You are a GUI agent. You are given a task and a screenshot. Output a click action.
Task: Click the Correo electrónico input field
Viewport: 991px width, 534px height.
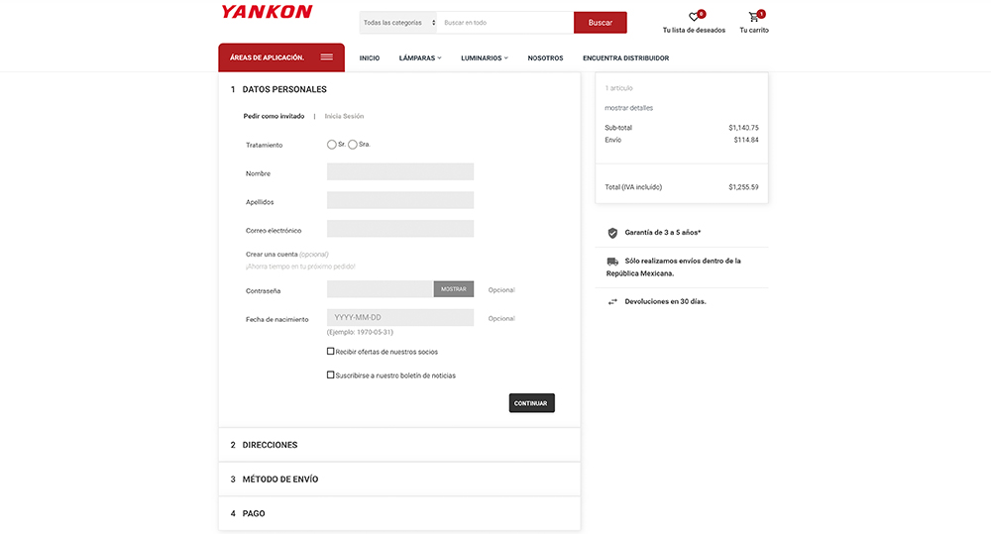pos(400,229)
